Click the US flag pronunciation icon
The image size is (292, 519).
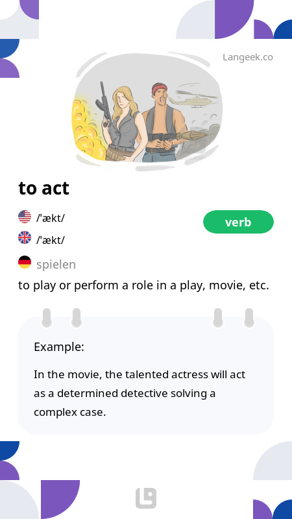point(25,217)
